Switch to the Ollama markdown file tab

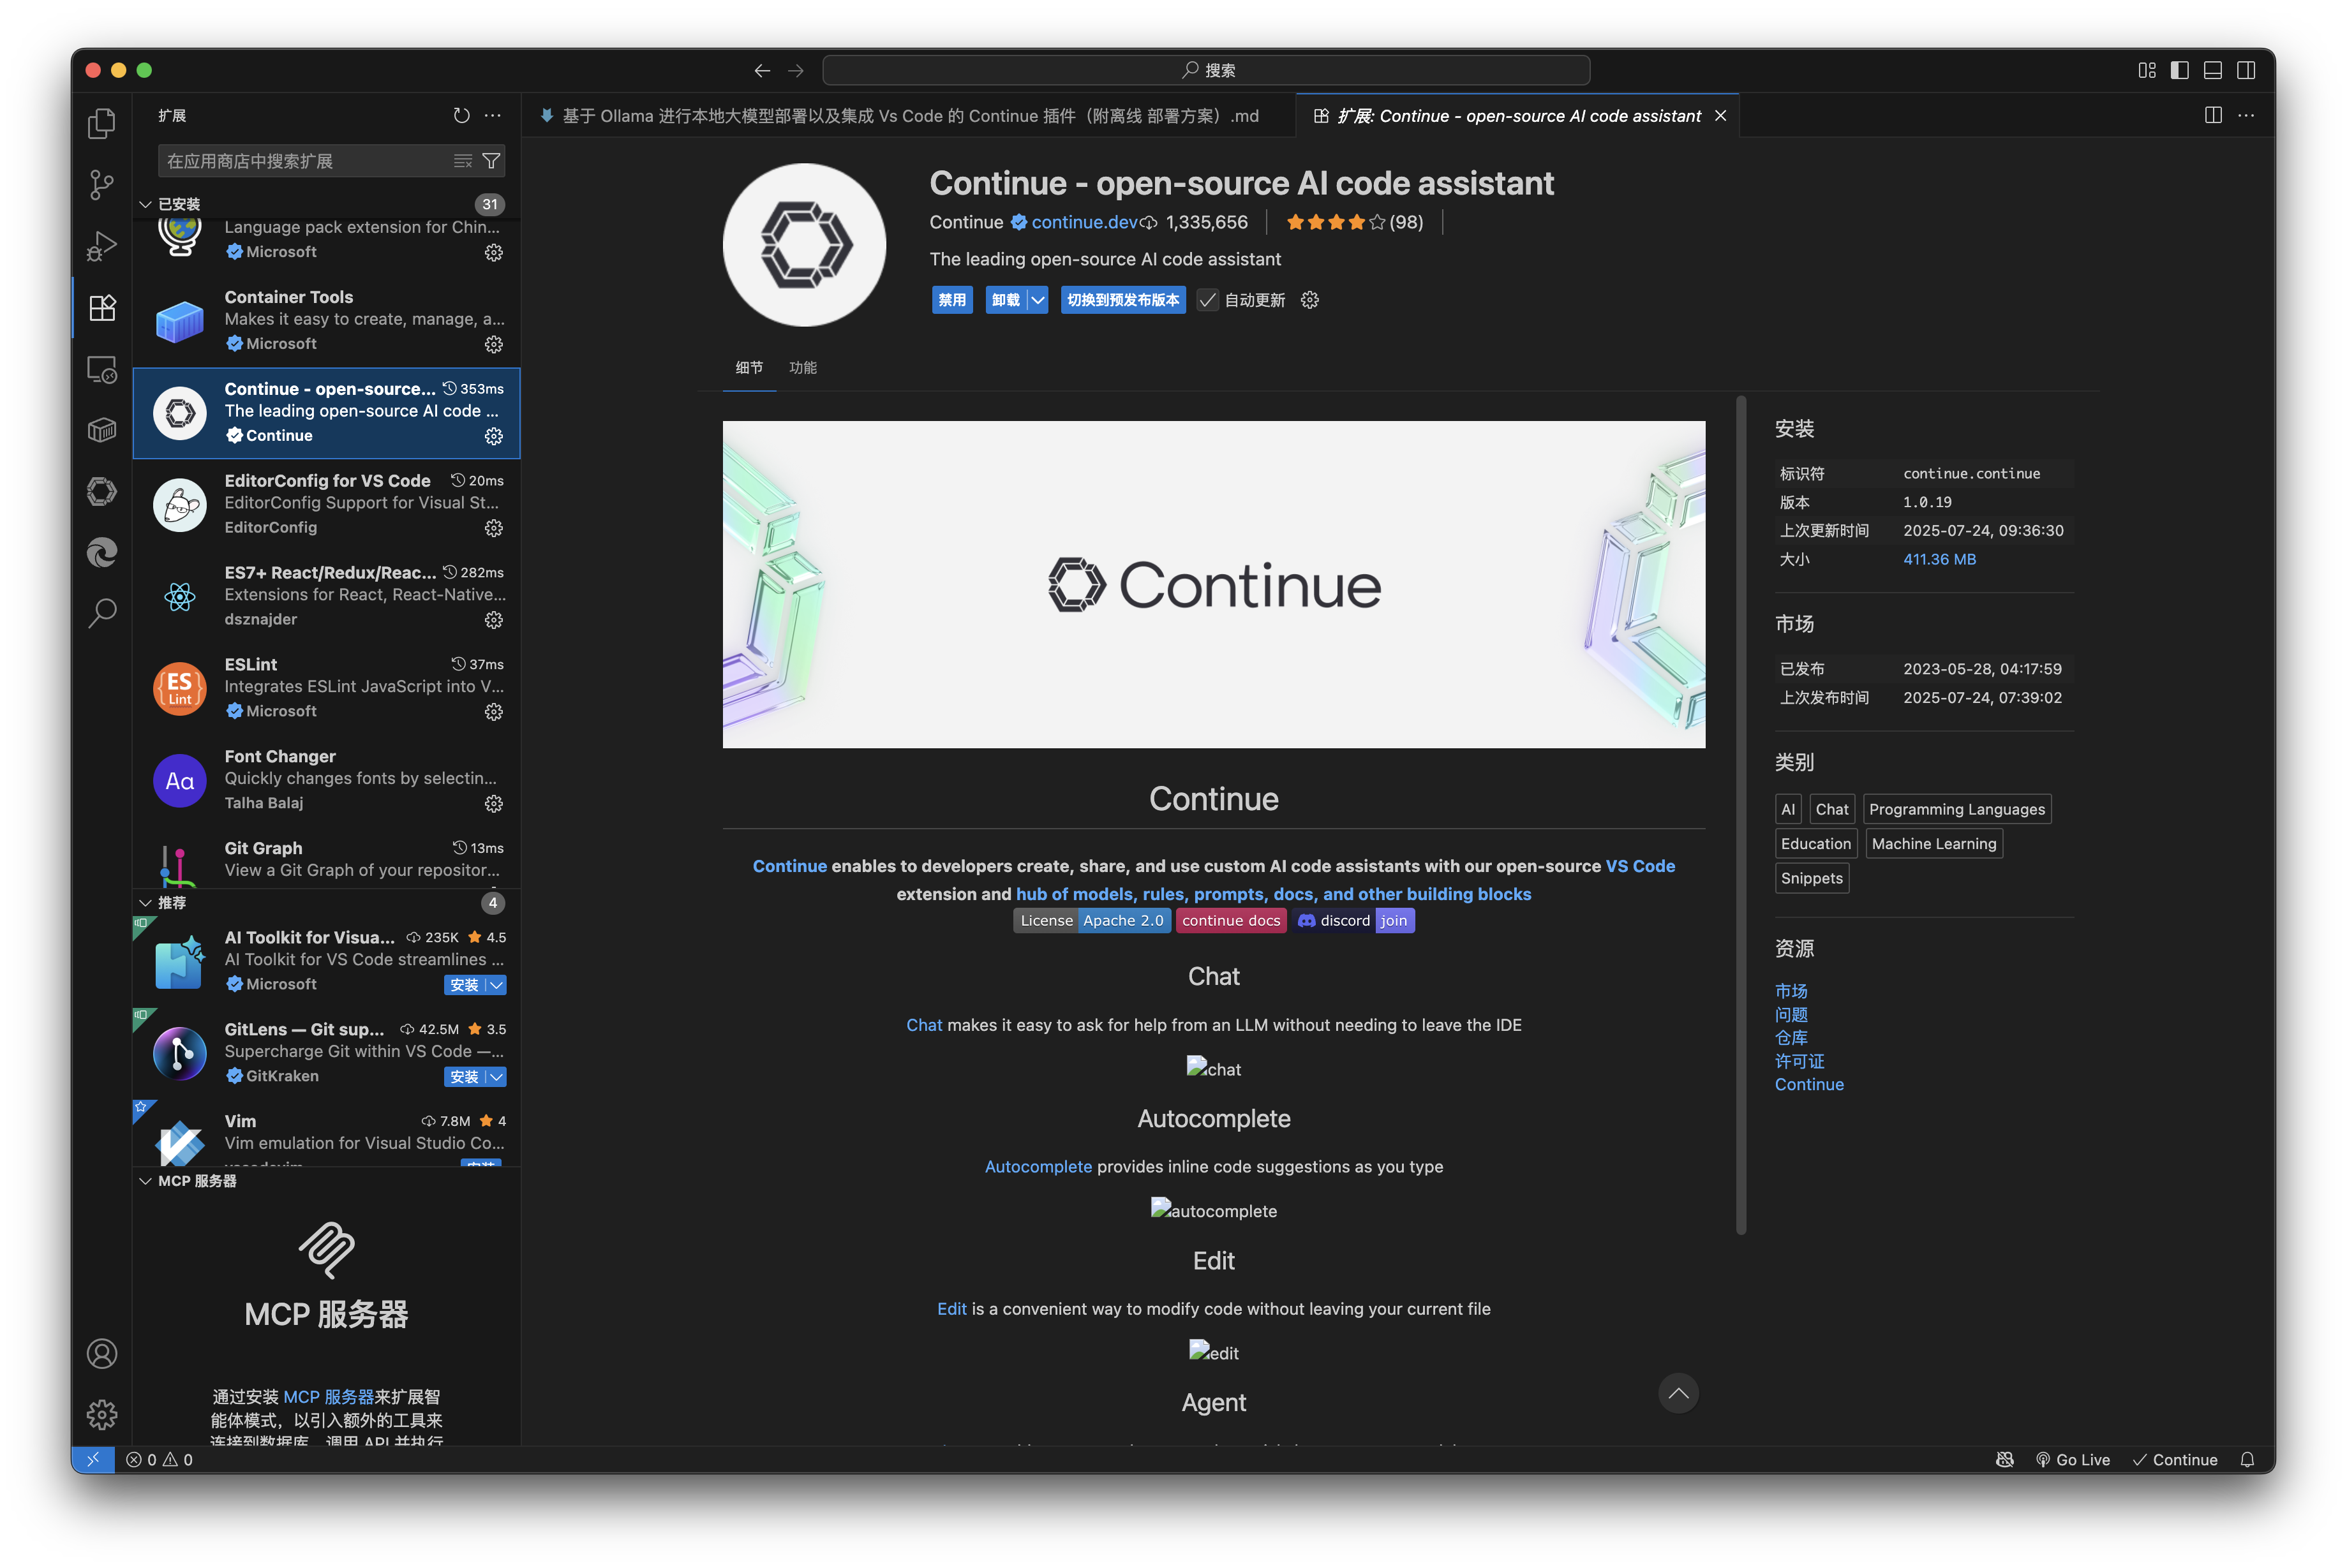coord(908,116)
